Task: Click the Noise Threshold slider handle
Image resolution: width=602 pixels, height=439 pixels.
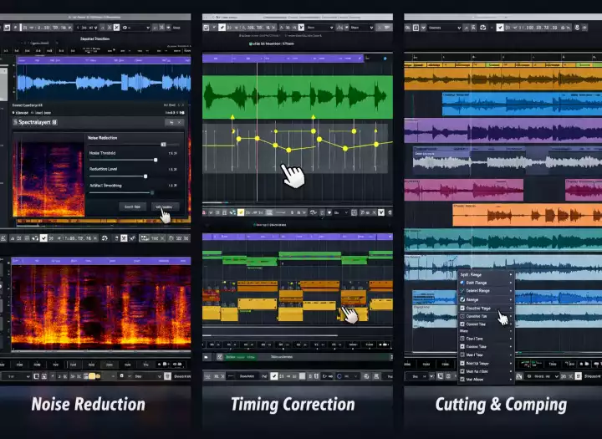Action: click(x=156, y=160)
